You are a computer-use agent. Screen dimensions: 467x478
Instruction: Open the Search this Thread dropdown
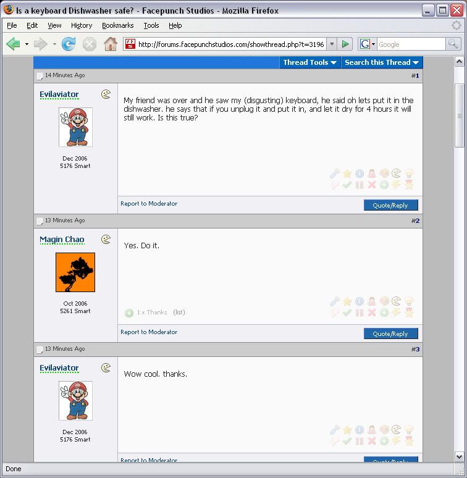click(x=382, y=62)
